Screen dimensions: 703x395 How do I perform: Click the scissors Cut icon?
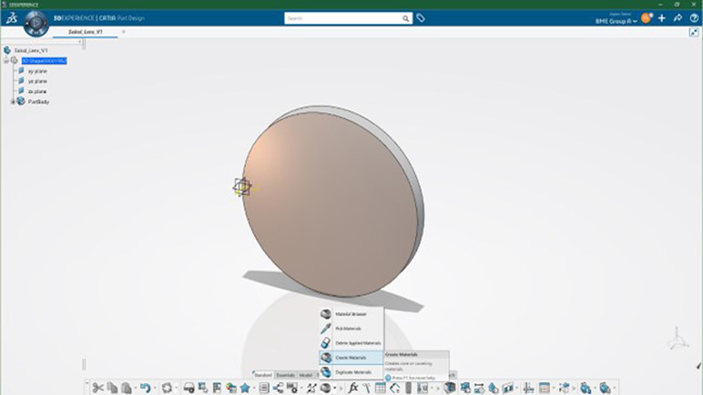click(x=97, y=388)
